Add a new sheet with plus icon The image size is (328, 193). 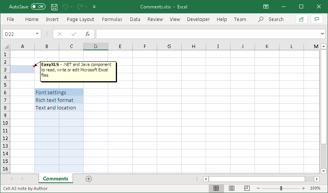89,179
